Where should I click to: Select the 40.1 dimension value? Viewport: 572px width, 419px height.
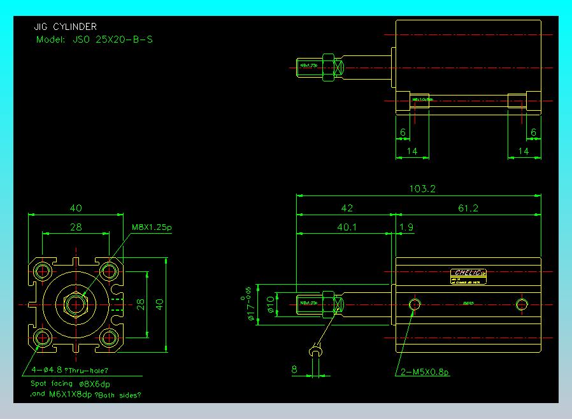tap(347, 227)
